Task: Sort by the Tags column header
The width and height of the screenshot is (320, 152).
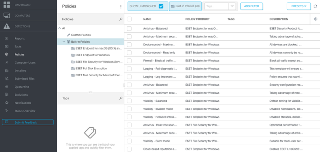Action: (231, 19)
